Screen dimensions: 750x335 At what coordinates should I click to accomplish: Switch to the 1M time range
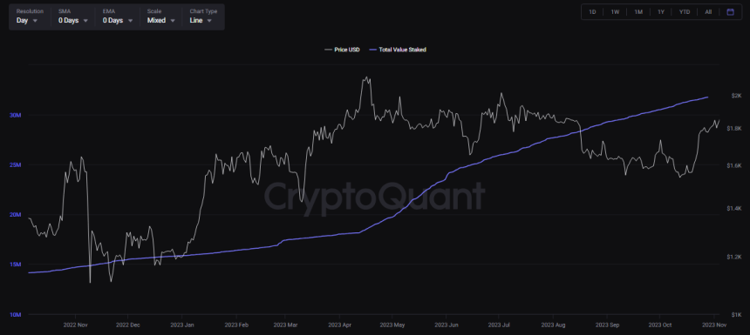pyautogui.click(x=638, y=12)
